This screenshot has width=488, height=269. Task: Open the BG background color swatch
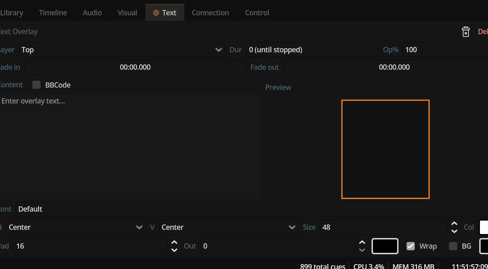(484, 246)
